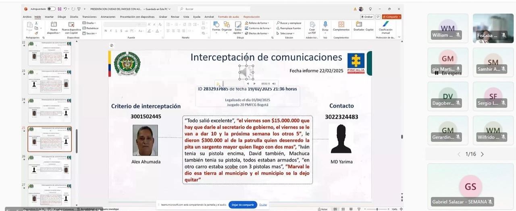Select slide 23 thumbnail
Image resolution: width=516 pixels, height=211 pixels.
(50, 82)
